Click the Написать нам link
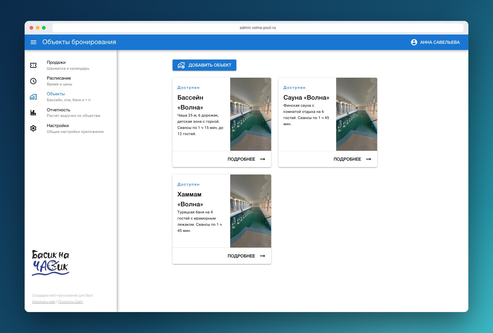This screenshot has width=493, height=333. [43, 302]
